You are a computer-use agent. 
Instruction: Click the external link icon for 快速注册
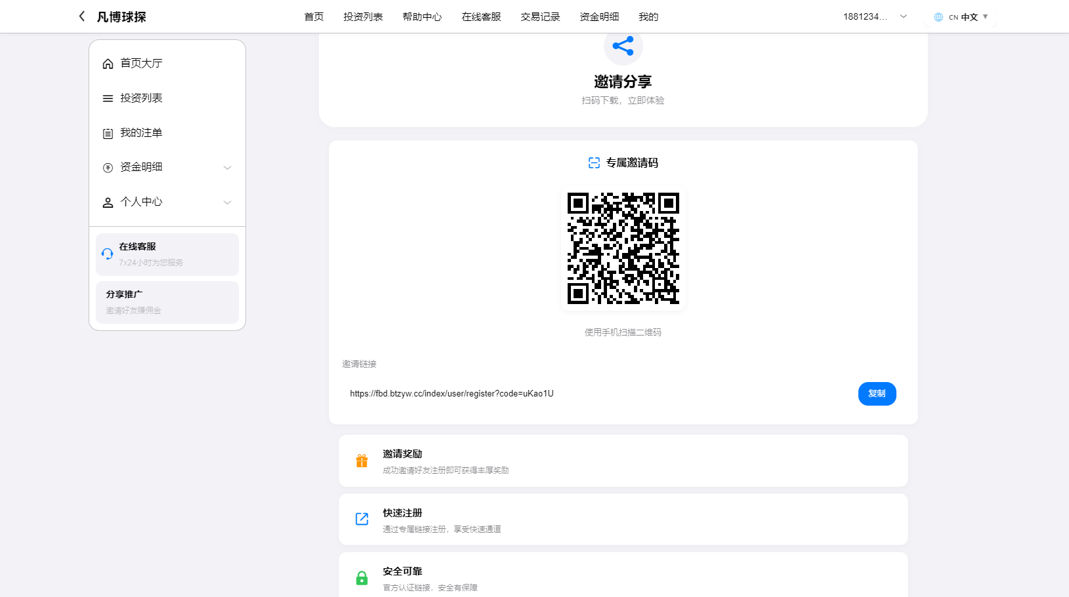click(362, 519)
